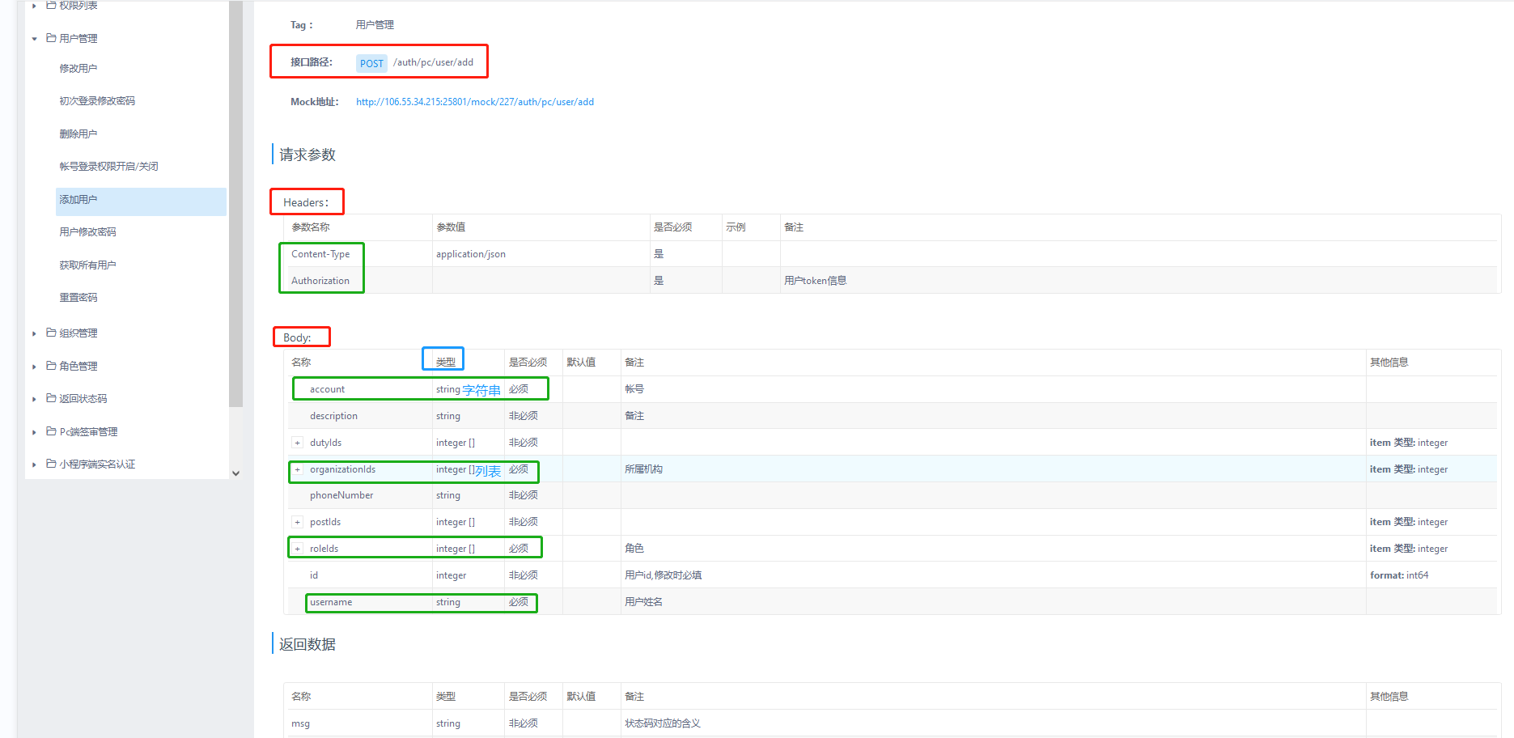Click the 用户姓名 remark cell

pyautogui.click(x=643, y=602)
